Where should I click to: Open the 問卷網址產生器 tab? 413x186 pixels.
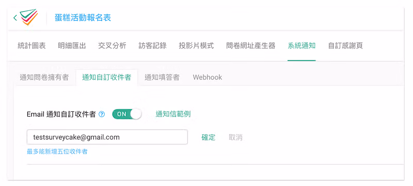251,45
